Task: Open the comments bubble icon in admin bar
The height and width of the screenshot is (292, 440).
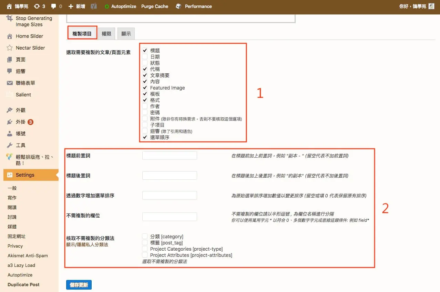Action: pyautogui.click(x=54, y=6)
